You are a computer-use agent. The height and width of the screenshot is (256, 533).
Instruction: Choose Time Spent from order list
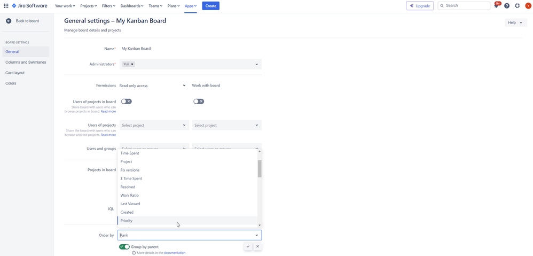187,153
